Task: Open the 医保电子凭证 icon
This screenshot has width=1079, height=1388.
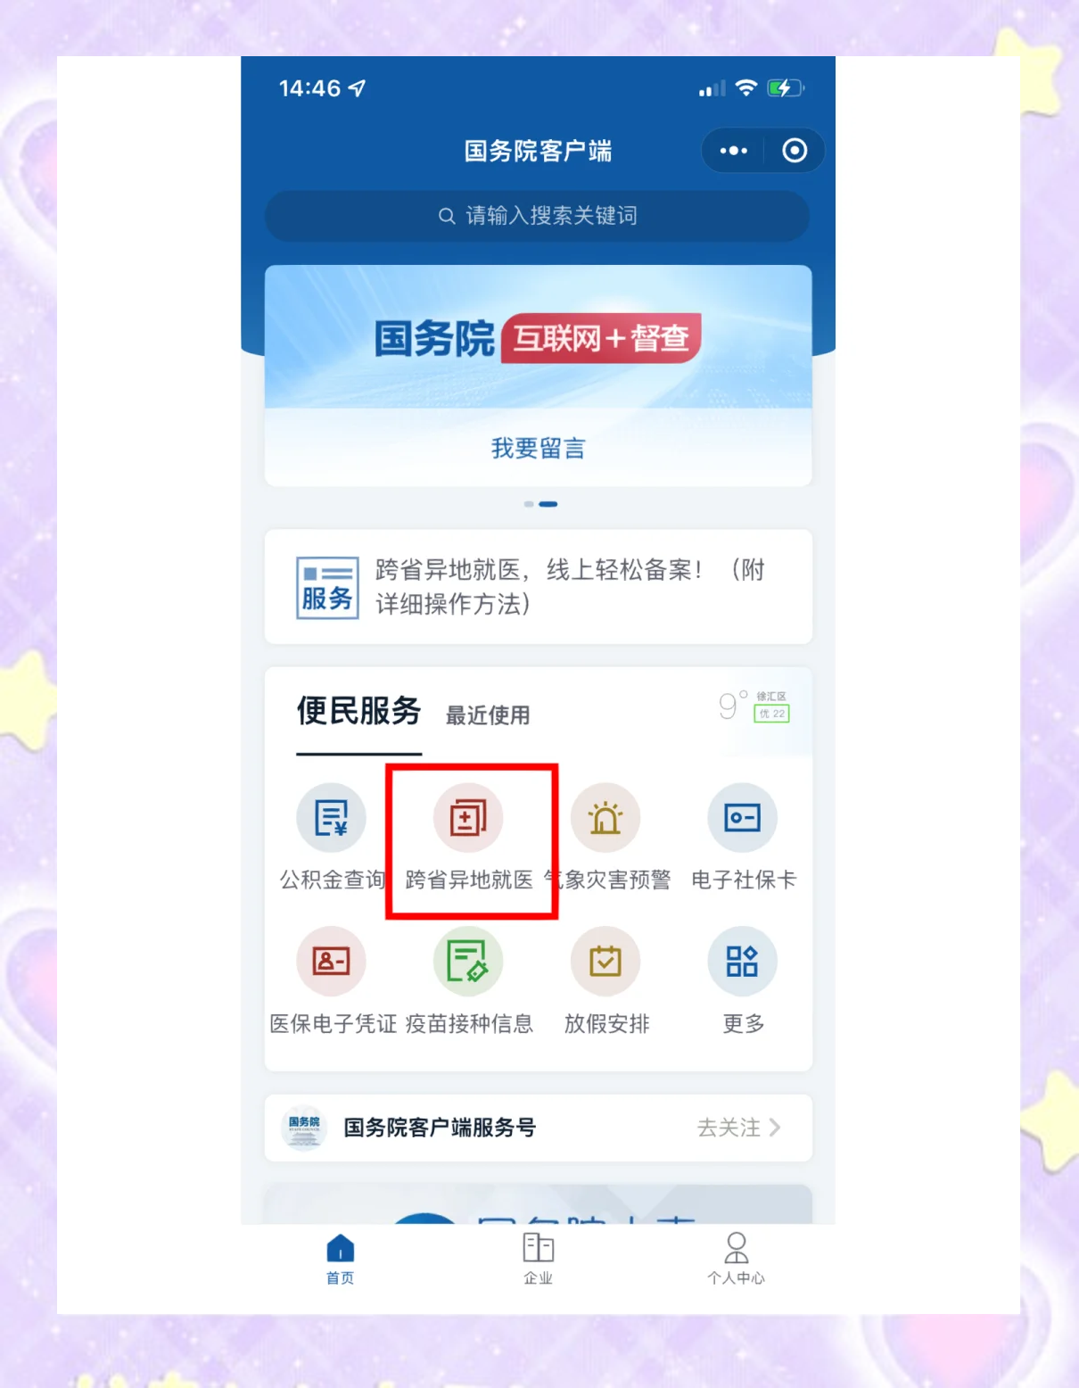Action: [x=332, y=961]
